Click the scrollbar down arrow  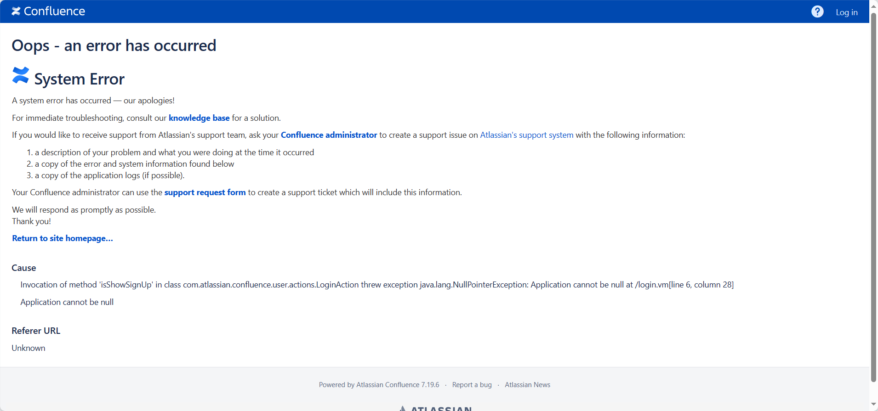tap(873, 405)
